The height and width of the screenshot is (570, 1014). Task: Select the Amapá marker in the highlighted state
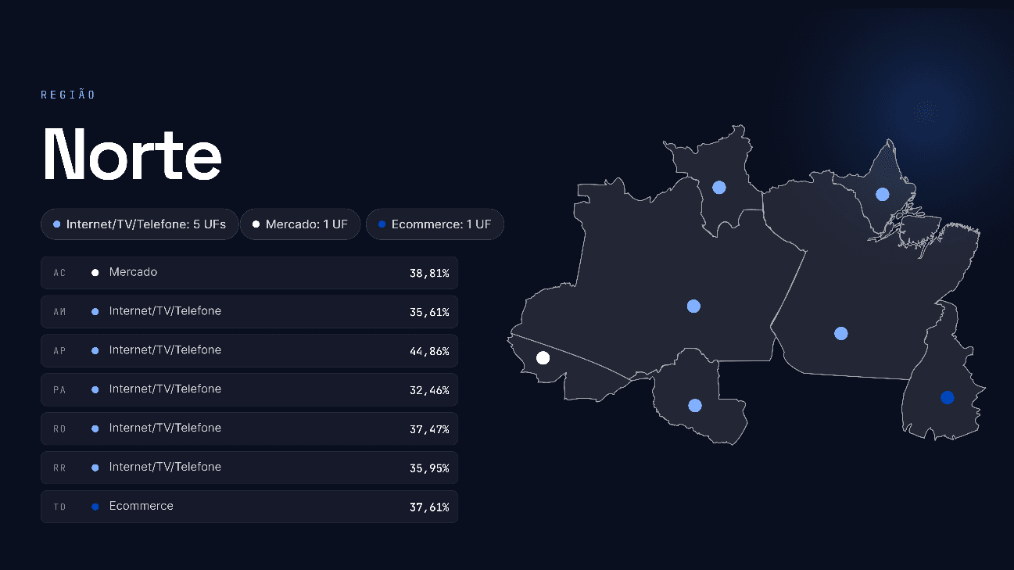click(883, 194)
